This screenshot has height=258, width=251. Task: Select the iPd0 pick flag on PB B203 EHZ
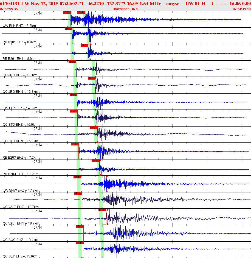tap(75, 144)
